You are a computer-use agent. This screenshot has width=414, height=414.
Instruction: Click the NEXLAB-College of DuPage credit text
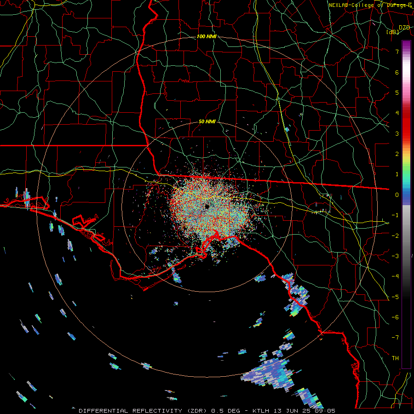pos(370,5)
